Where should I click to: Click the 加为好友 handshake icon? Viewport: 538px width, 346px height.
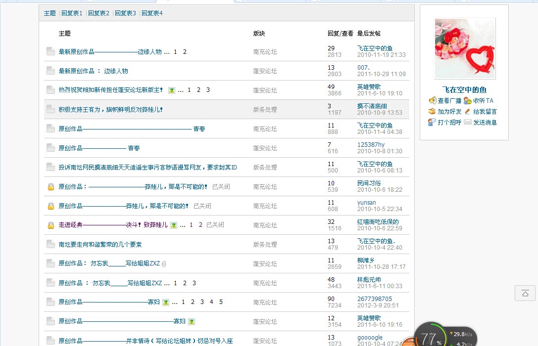coord(432,112)
